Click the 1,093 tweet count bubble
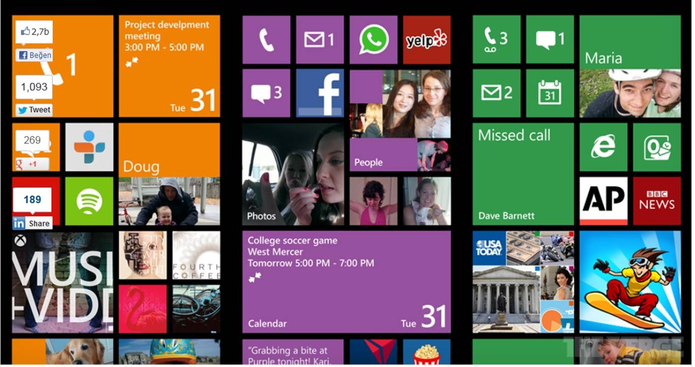 tap(34, 87)
